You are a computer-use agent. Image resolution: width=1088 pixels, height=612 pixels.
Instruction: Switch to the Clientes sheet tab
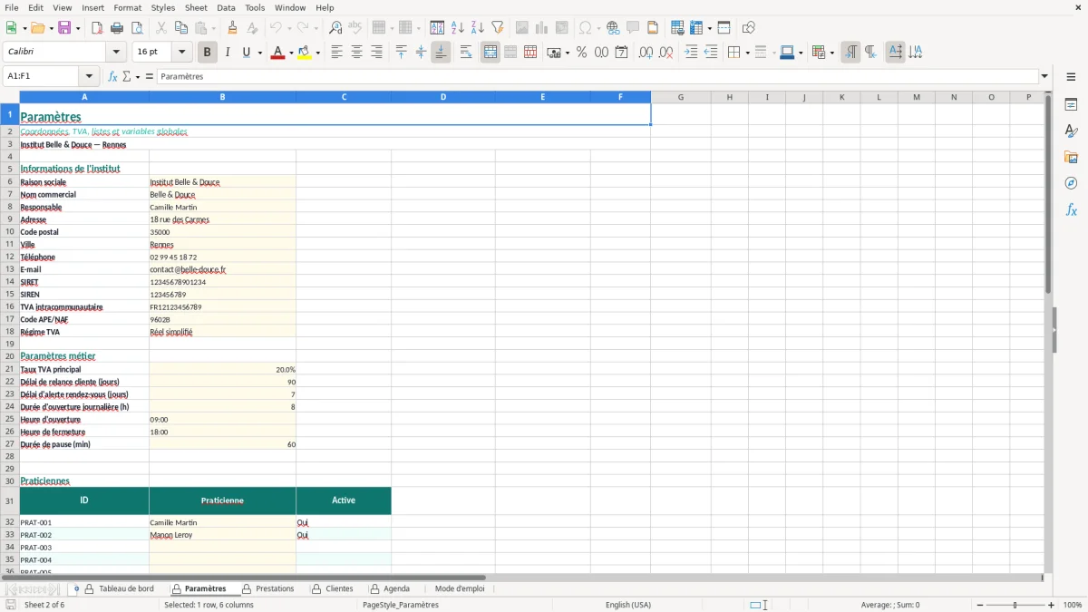(340, 589)
